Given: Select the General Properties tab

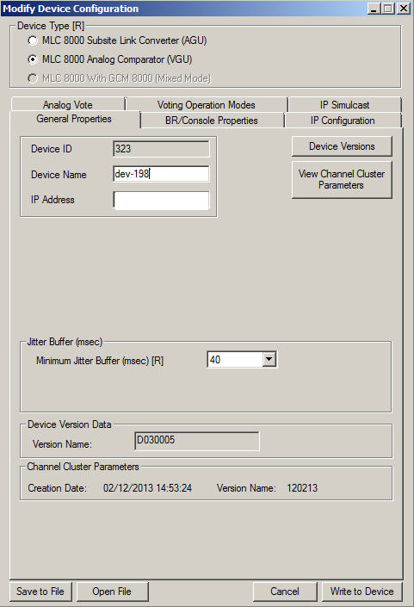Looking at the screenshot, I should pos(74,119).
